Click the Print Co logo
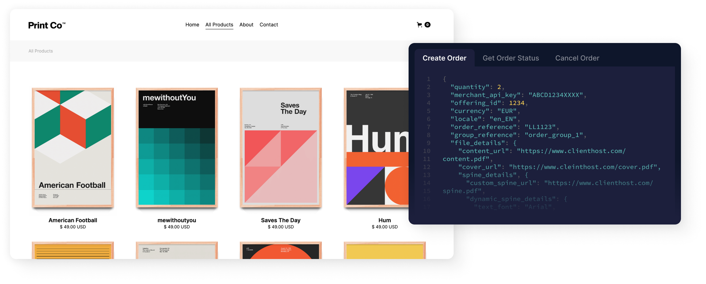The height and width of the screenshot is (284, 706). point(47,25)
